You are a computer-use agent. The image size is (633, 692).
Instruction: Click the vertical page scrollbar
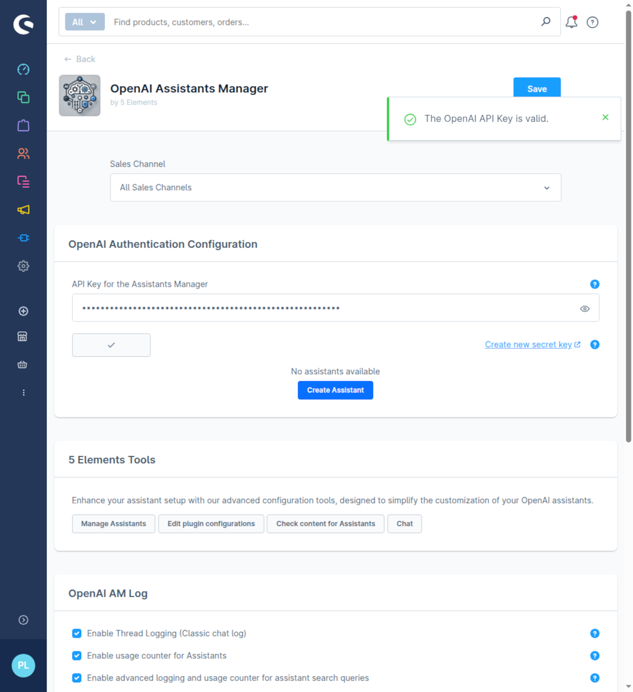coord(628,227)
